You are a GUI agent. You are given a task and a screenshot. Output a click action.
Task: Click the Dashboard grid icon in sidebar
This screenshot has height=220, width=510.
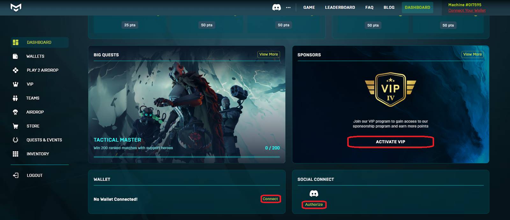click(x=15, y=42)
